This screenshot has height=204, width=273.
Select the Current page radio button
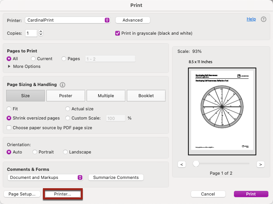click(x=33, y=59)
